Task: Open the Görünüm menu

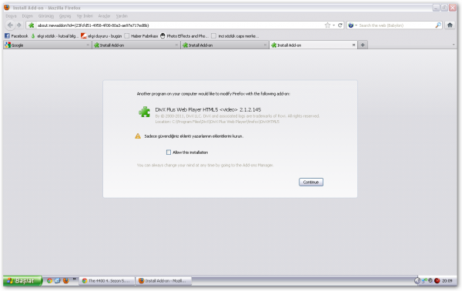Action: pos(46,16)
